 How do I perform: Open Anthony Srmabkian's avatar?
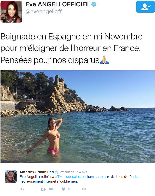coord(11,176)
